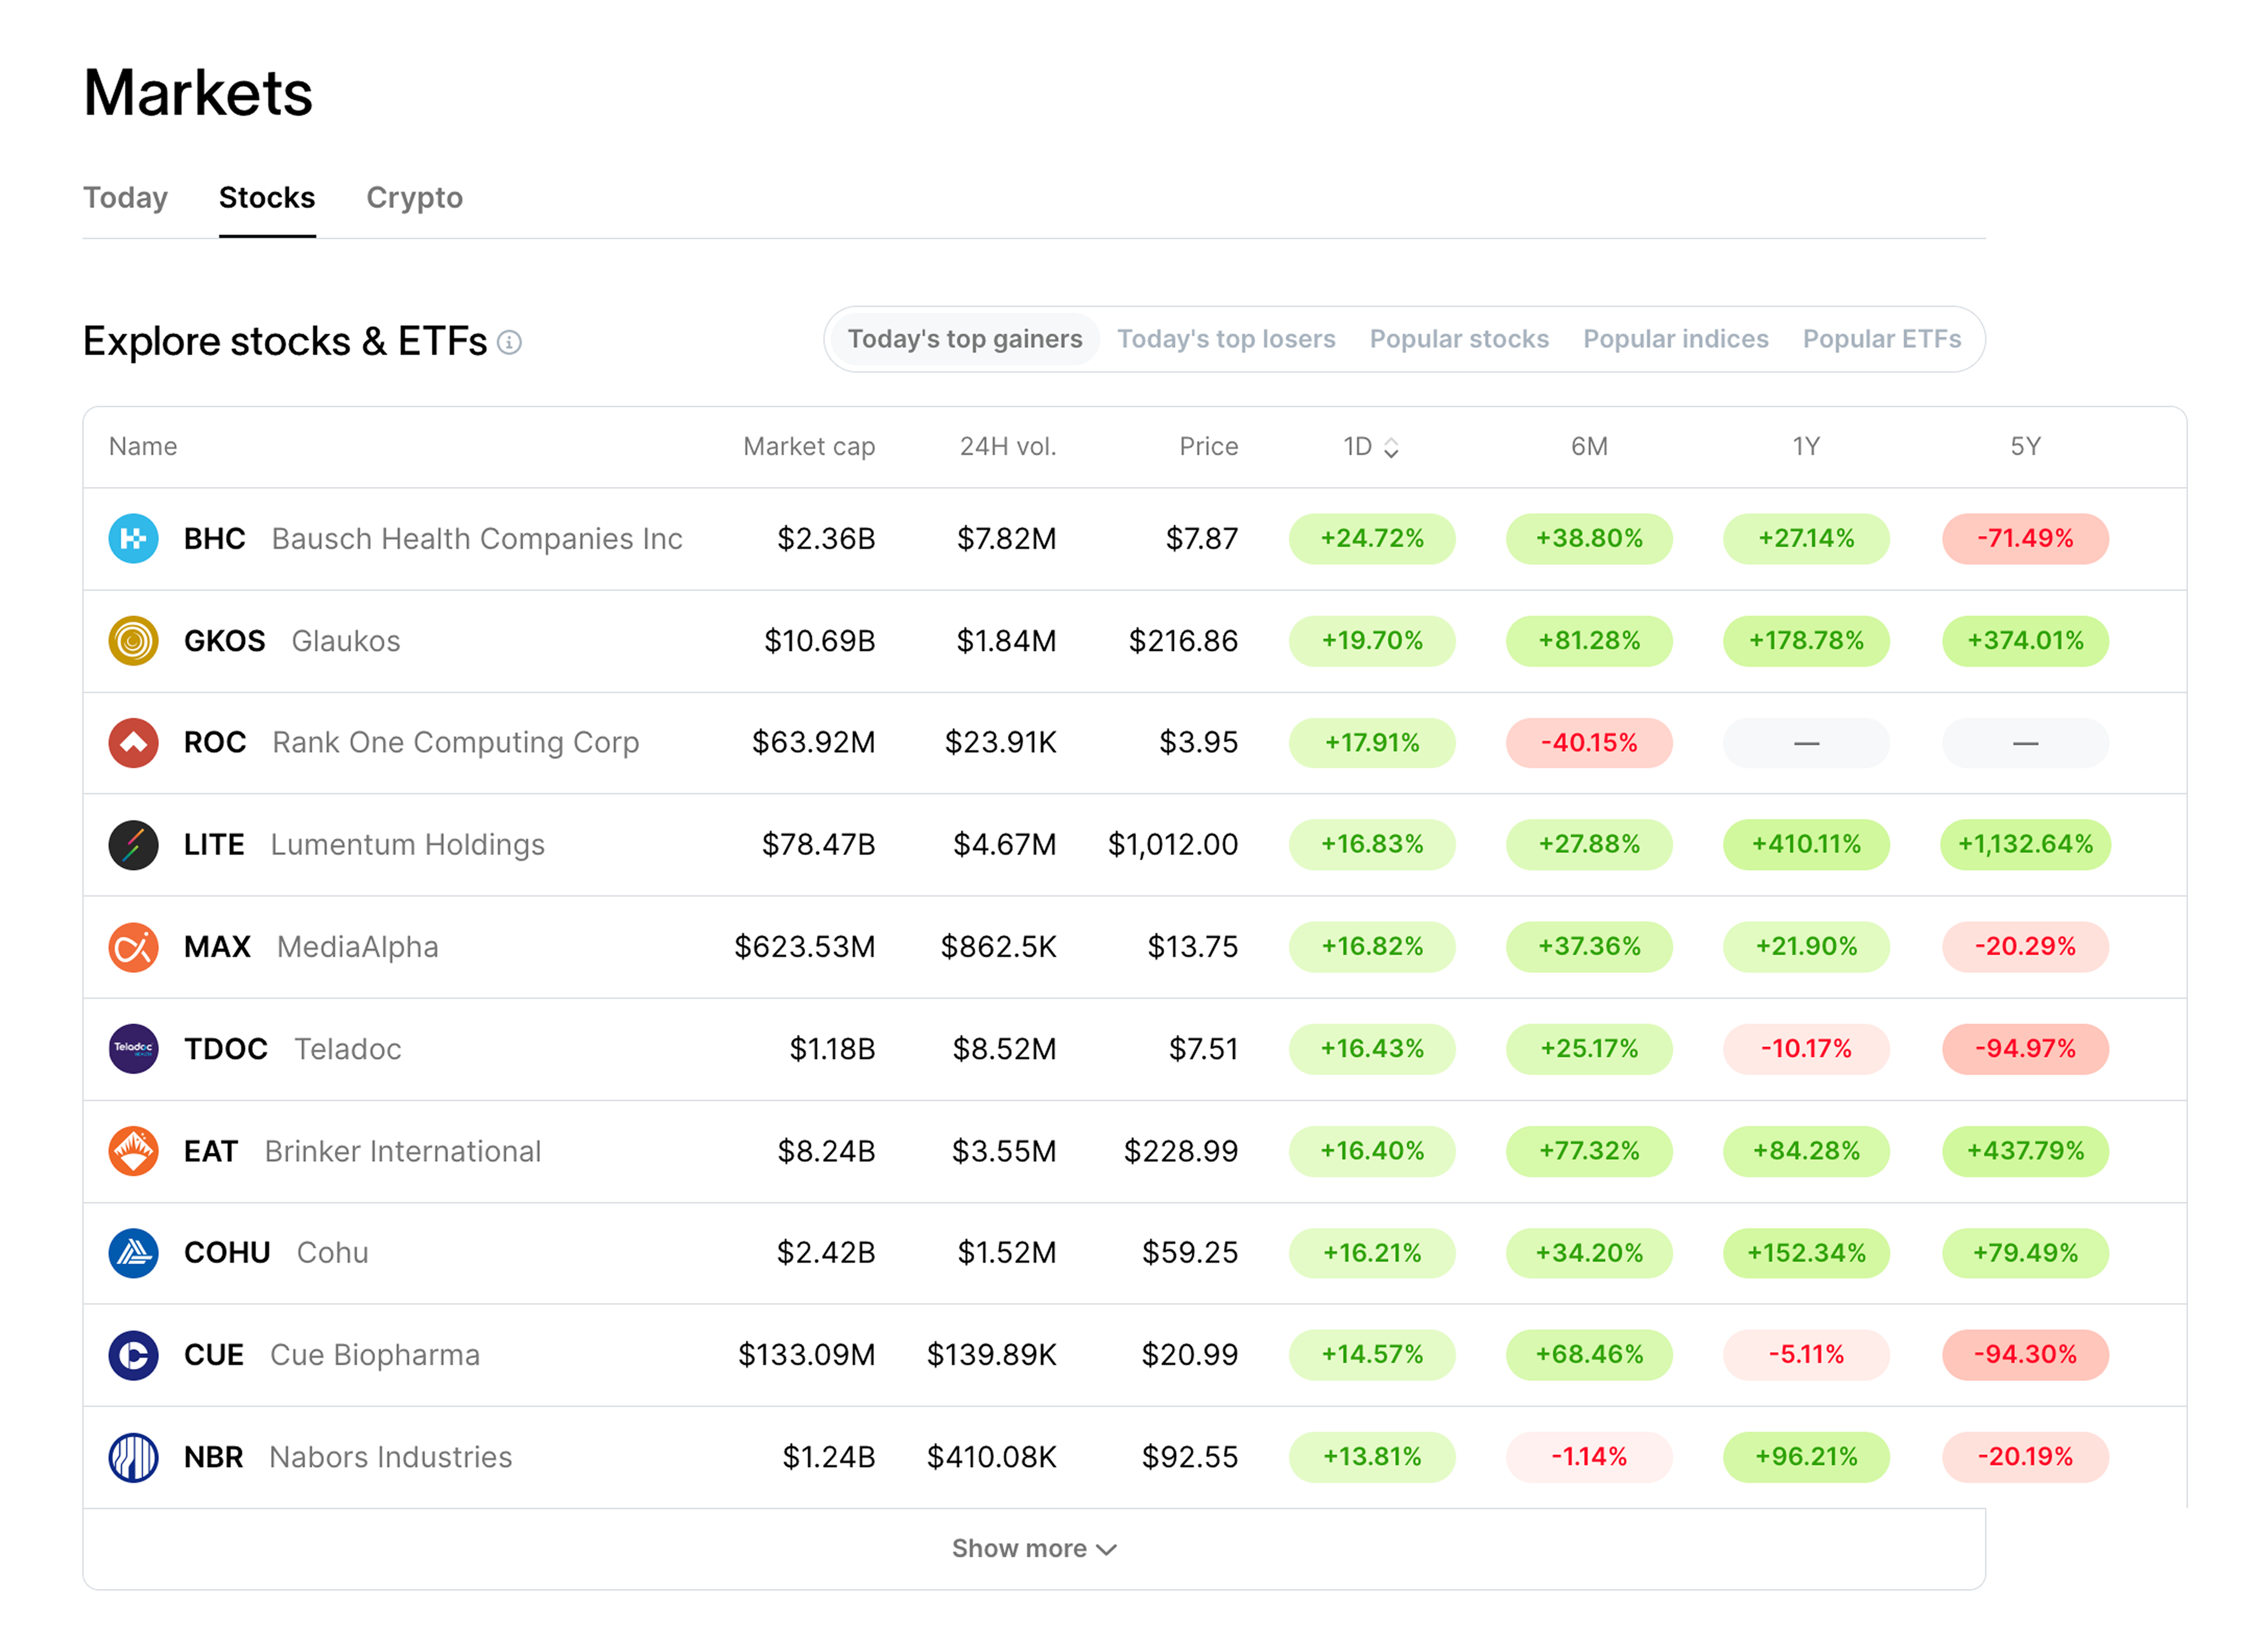Open the Brinker International stock page
This screenshot has width=2266, height=1652.
coord(403,1151)
